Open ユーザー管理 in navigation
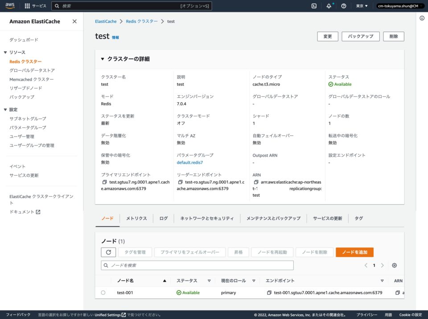The image size is (428, 319). click(22, 137)
